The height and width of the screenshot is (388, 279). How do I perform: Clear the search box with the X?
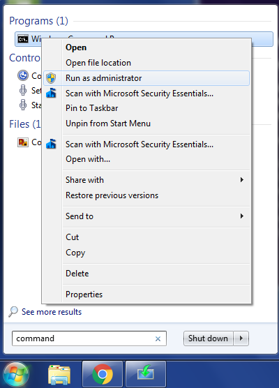[158, 338]
